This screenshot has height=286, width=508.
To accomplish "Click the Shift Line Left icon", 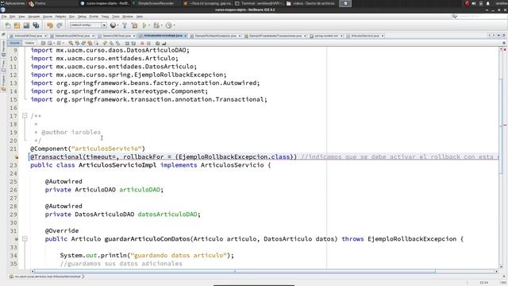I will click(127, 43).
